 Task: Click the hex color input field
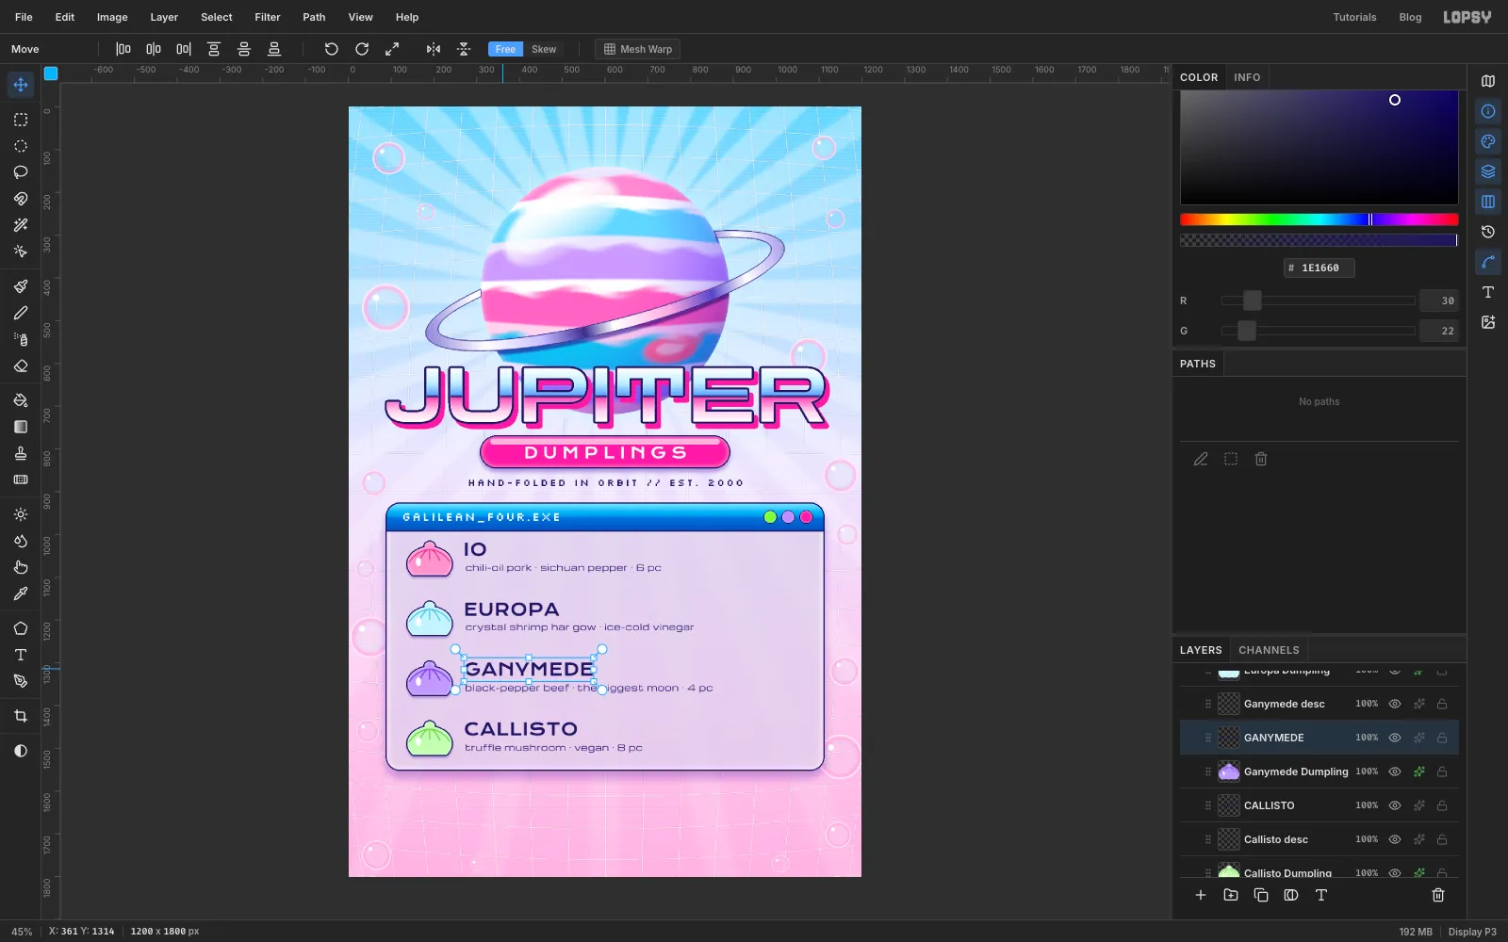[1319, 268]
